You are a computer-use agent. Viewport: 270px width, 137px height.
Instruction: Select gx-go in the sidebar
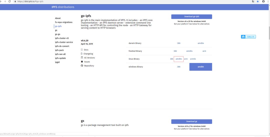(x=58, y=34)
